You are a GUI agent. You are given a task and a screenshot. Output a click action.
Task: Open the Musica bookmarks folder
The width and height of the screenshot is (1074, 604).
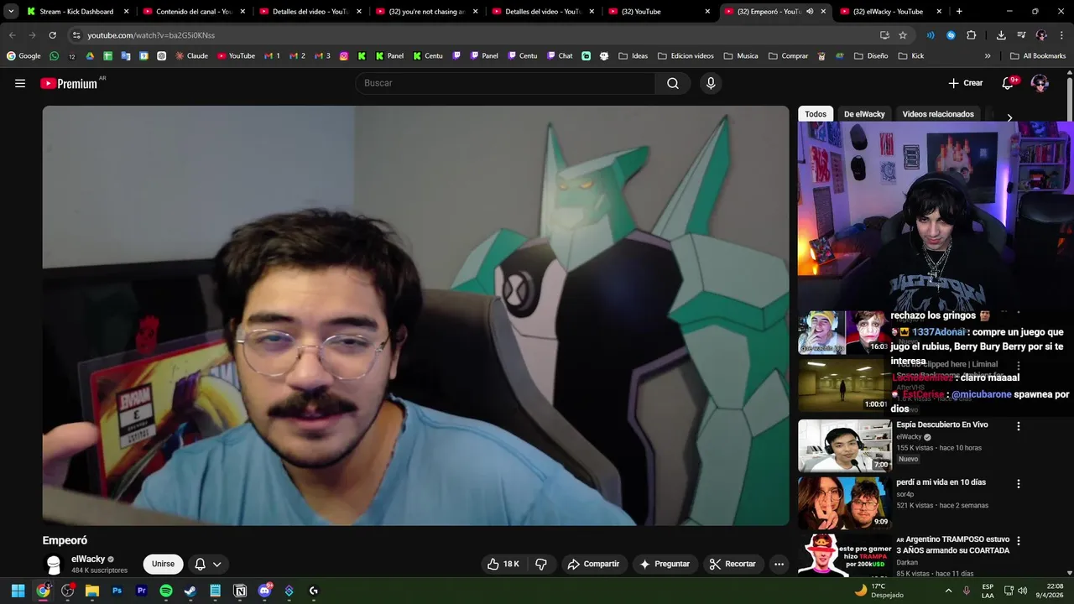tap(740, 56)
